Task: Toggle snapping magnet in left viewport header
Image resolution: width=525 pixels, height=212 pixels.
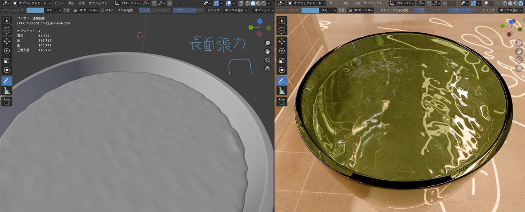Action: (154, 3)
